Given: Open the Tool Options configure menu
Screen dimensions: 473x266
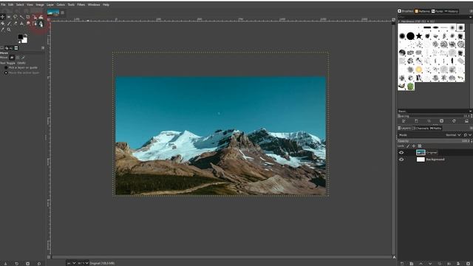Looking at the screenshot, I should click(x=43, y=47).
